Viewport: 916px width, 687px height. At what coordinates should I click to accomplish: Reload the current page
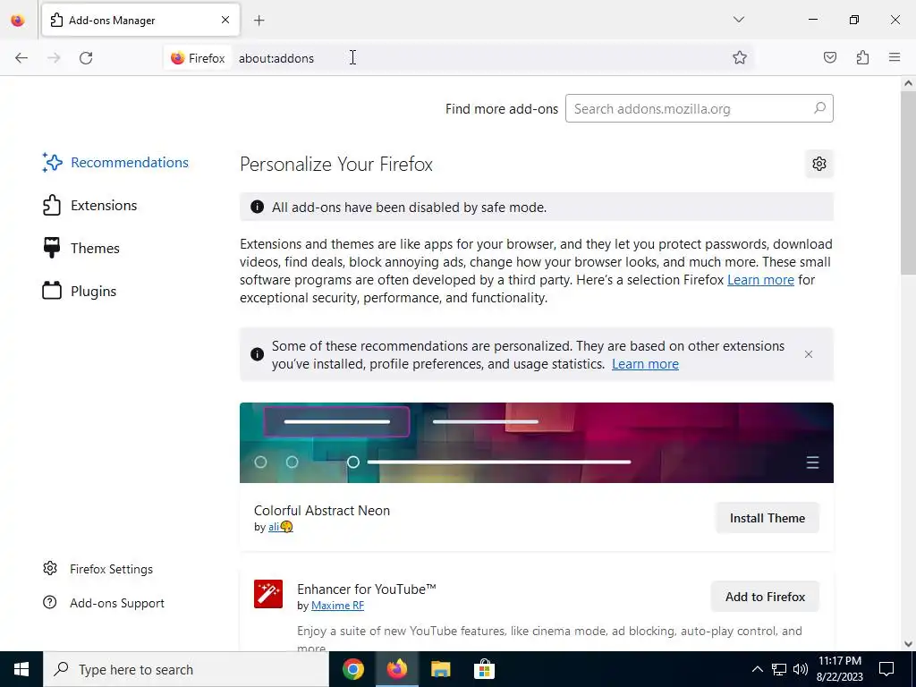(86, 58)
